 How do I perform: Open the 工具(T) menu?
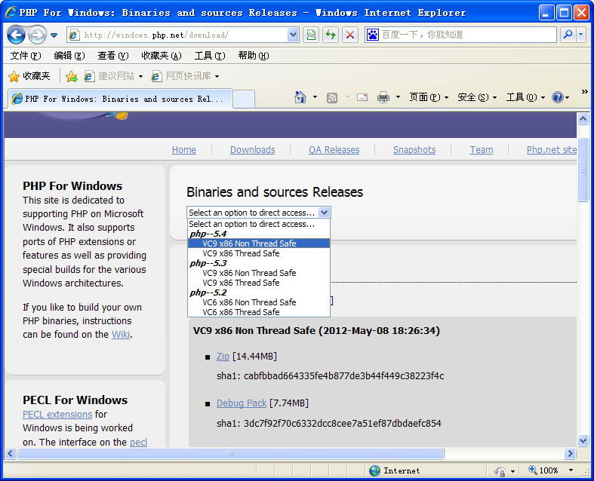point(210,56)
